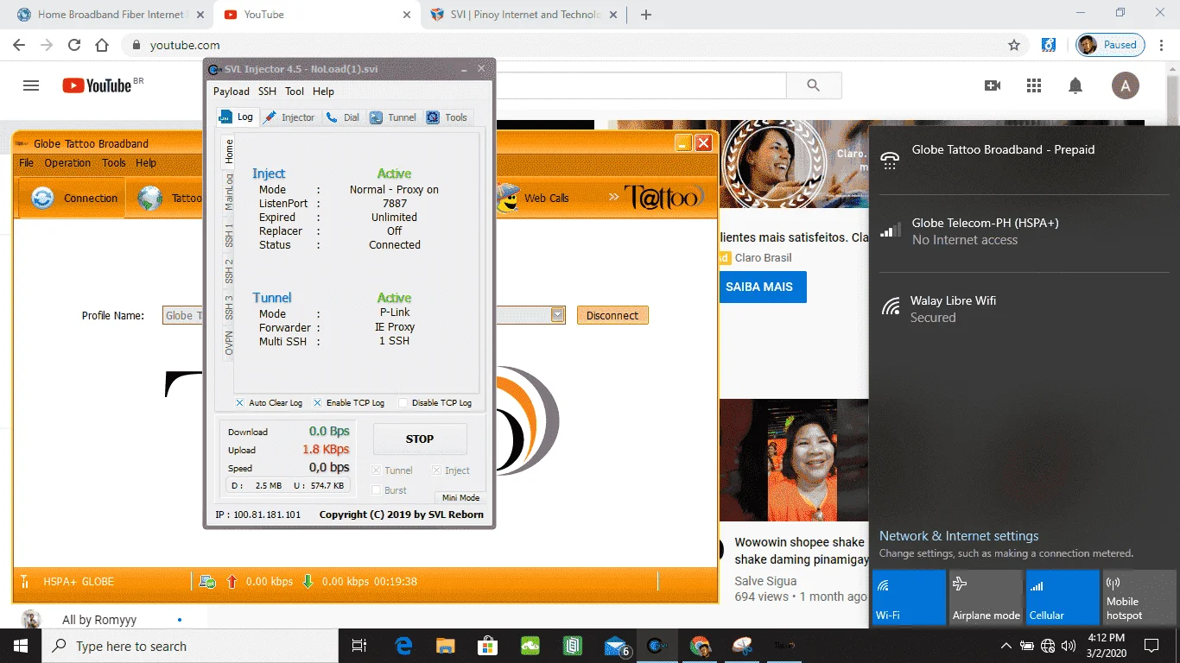Viewport: 1180px width, 663px height.
Task: Click the YouTube search magnifier button
Action: point(813,85)
